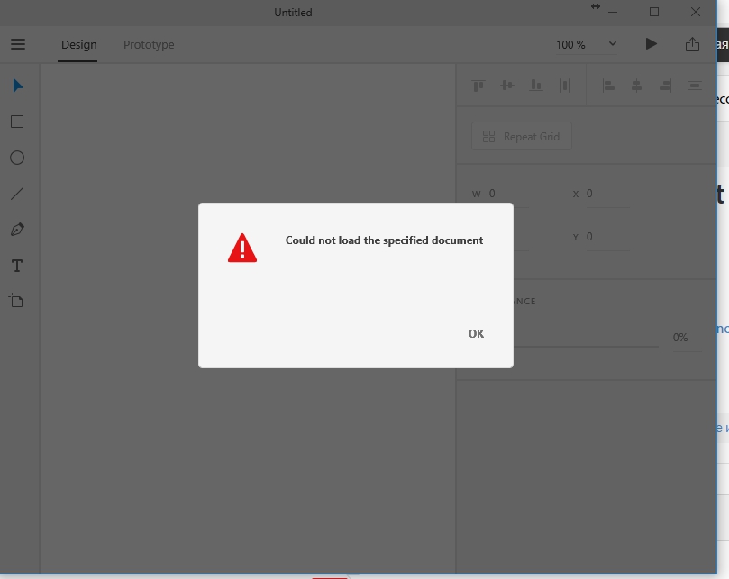Select the Ellipse tool
The height and width of the screenshot is (579, 729).
(x=17, y=158)
